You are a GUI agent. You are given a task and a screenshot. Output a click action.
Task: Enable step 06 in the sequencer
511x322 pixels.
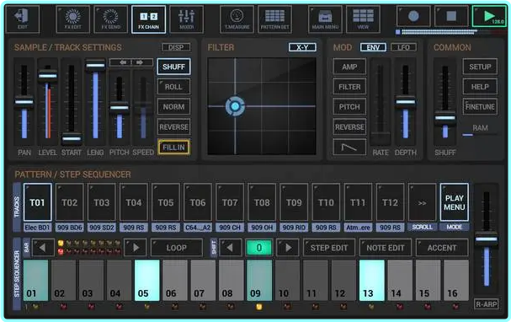(x=175, y=280)
